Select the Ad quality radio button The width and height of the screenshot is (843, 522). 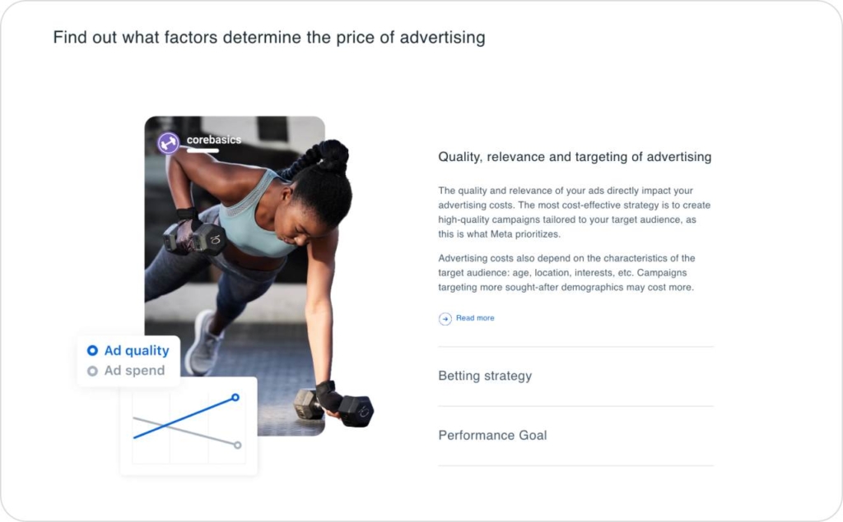pos(94,350)
